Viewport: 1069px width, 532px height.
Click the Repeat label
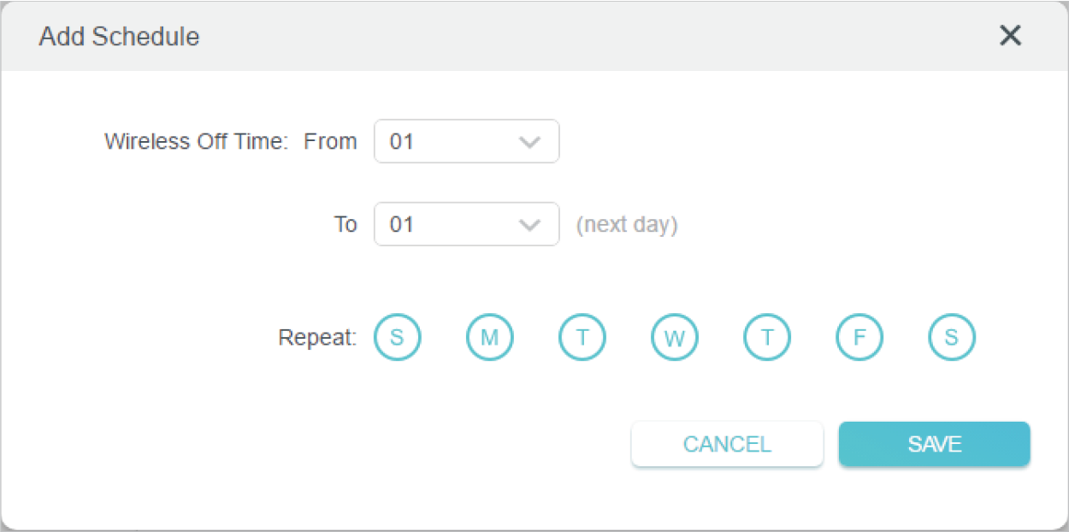click(317, 338)
